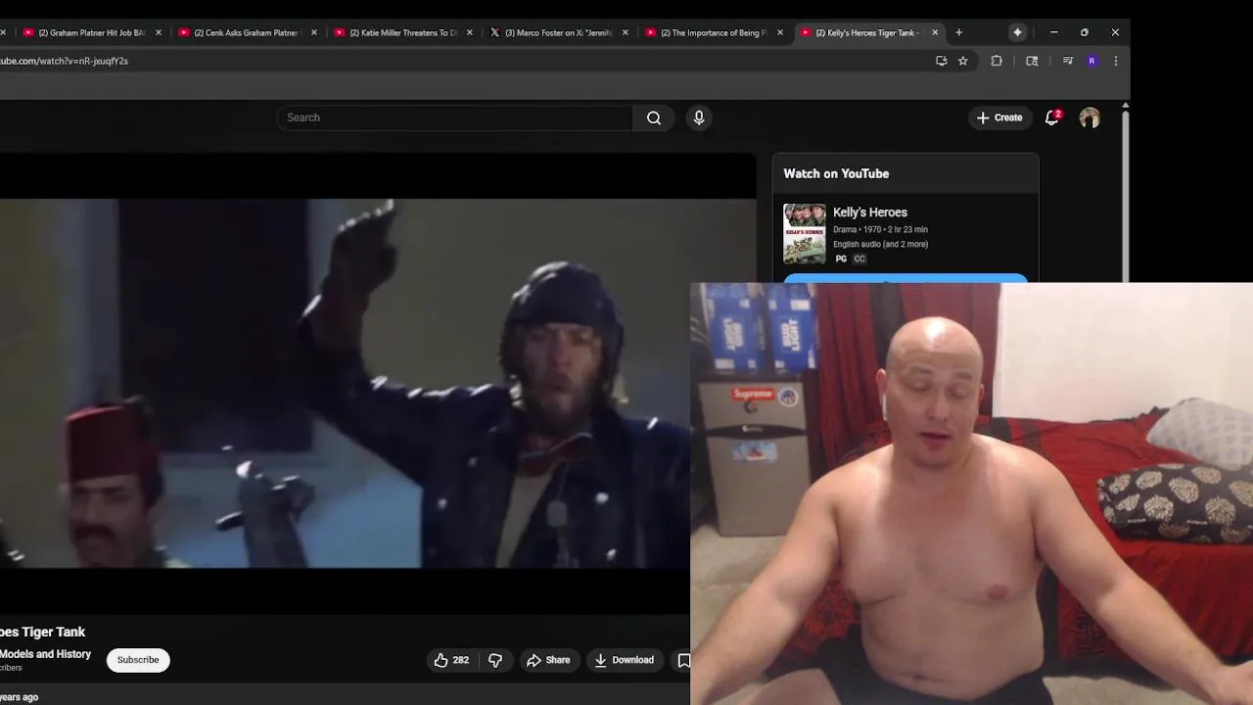The width and height of the screenshot is (1253, 705).
Task: Open the Models and History channel link
Action: click(x=45, y=654)
